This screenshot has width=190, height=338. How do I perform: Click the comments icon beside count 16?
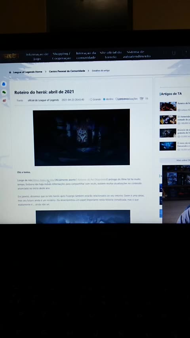141,98
